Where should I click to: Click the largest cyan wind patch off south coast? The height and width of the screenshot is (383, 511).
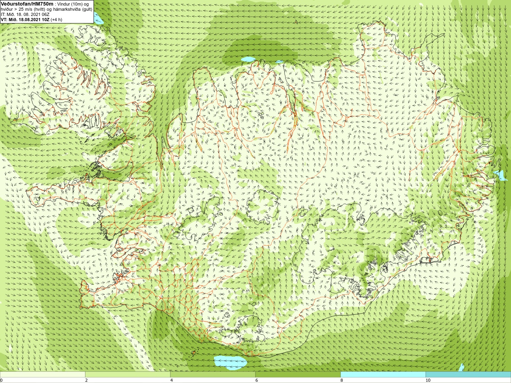tap(230, 362)
